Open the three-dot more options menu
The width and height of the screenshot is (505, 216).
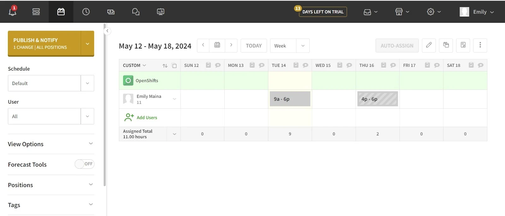[480, 45]
